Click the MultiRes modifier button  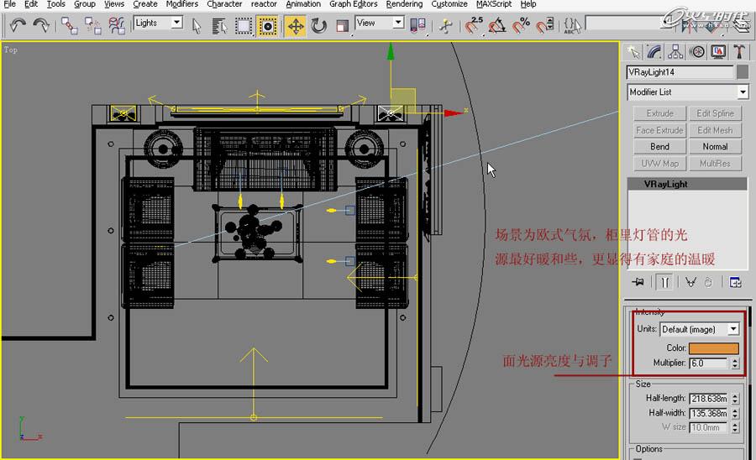tap(715, 164)
